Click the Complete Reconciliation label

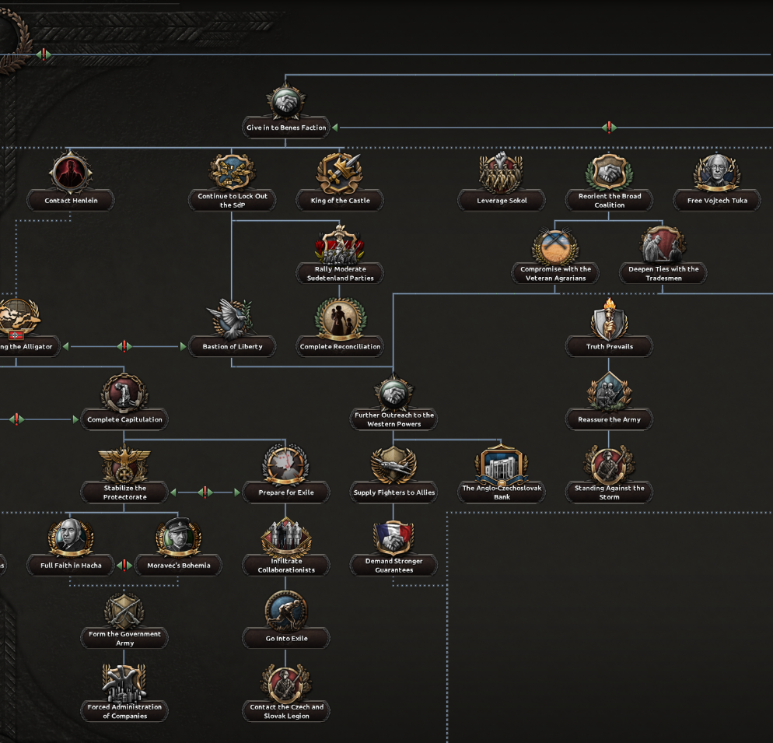click(340, 347)
